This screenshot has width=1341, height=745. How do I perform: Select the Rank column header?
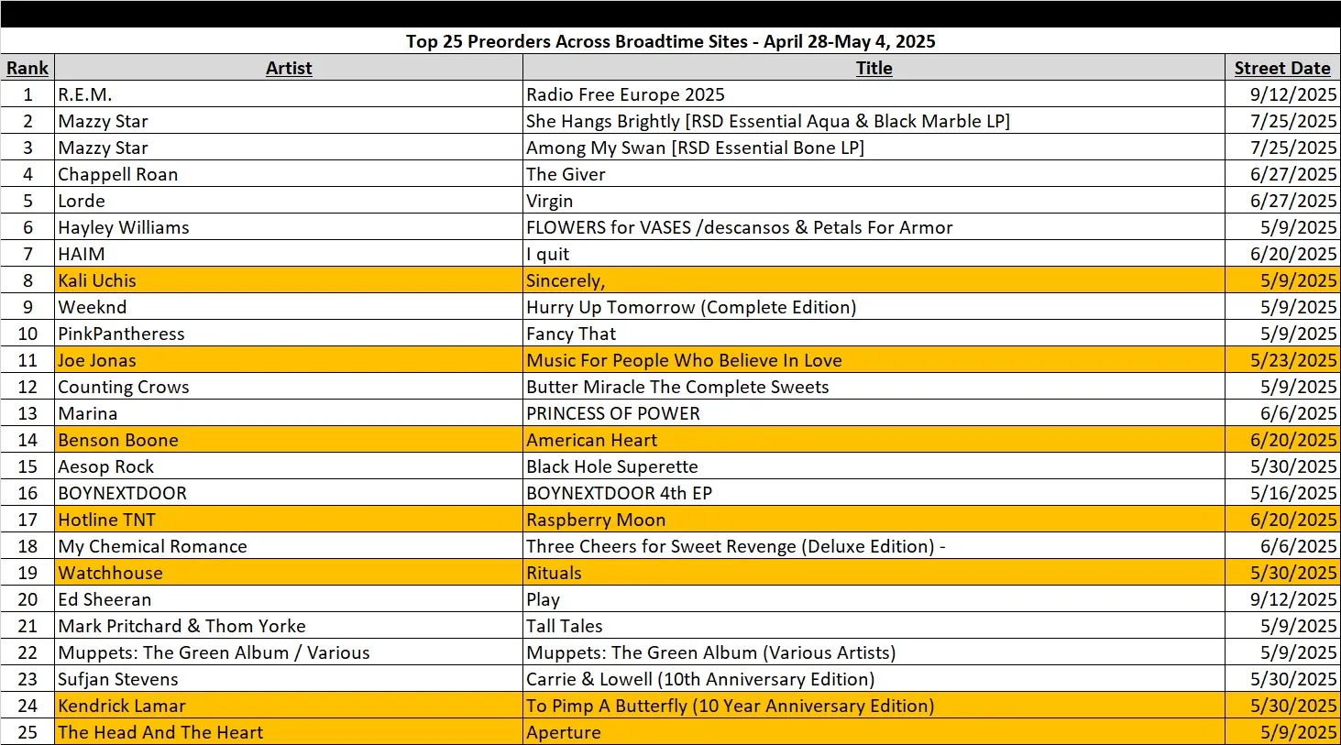[x=27, y=68]
